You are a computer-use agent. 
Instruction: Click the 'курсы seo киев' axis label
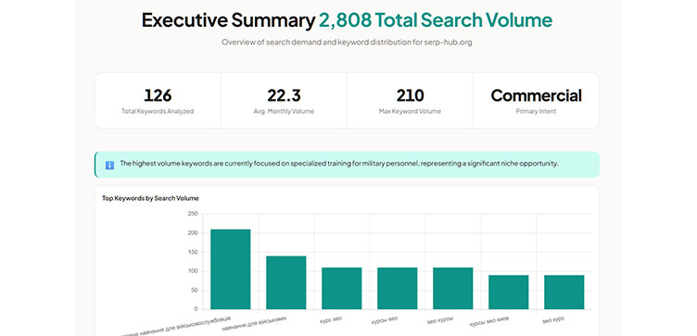click(x=489, y=321)
